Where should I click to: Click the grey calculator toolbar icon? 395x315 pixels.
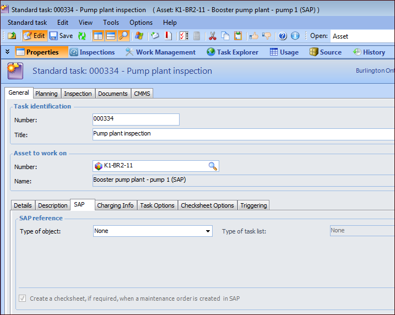click(x=197, y=36)
